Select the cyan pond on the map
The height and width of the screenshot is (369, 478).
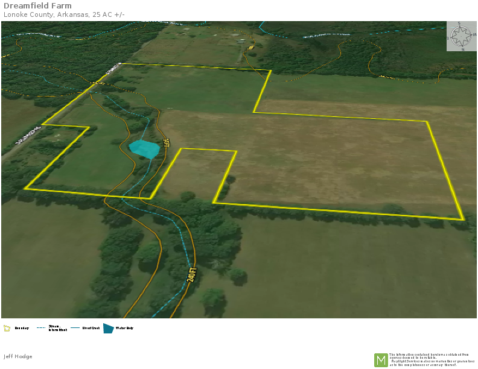(145, 148)
